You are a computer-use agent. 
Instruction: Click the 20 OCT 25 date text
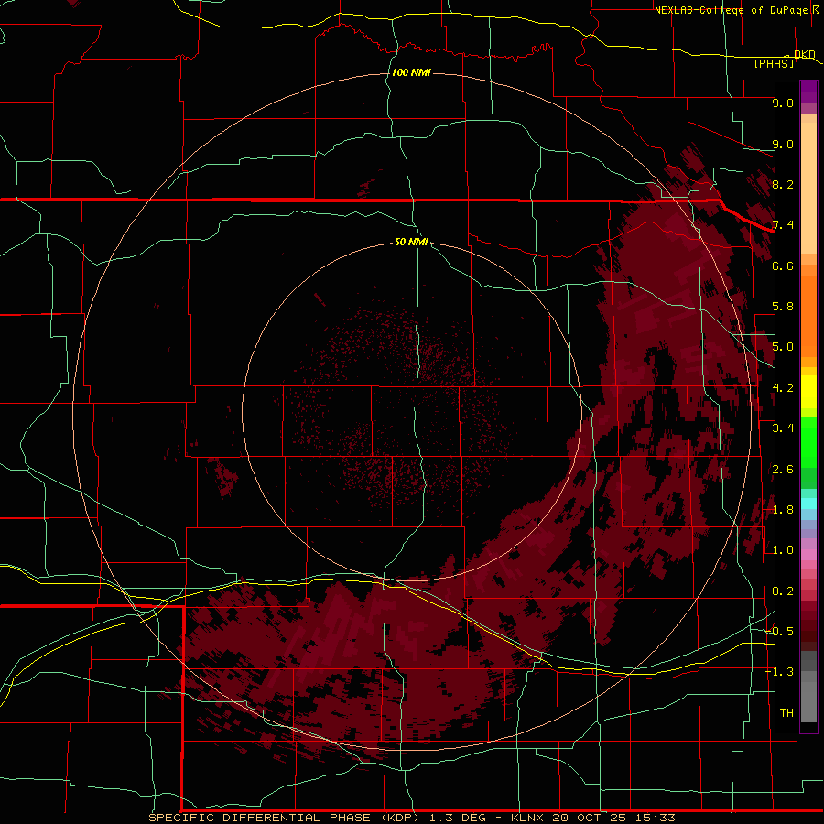tap(591, 818)
